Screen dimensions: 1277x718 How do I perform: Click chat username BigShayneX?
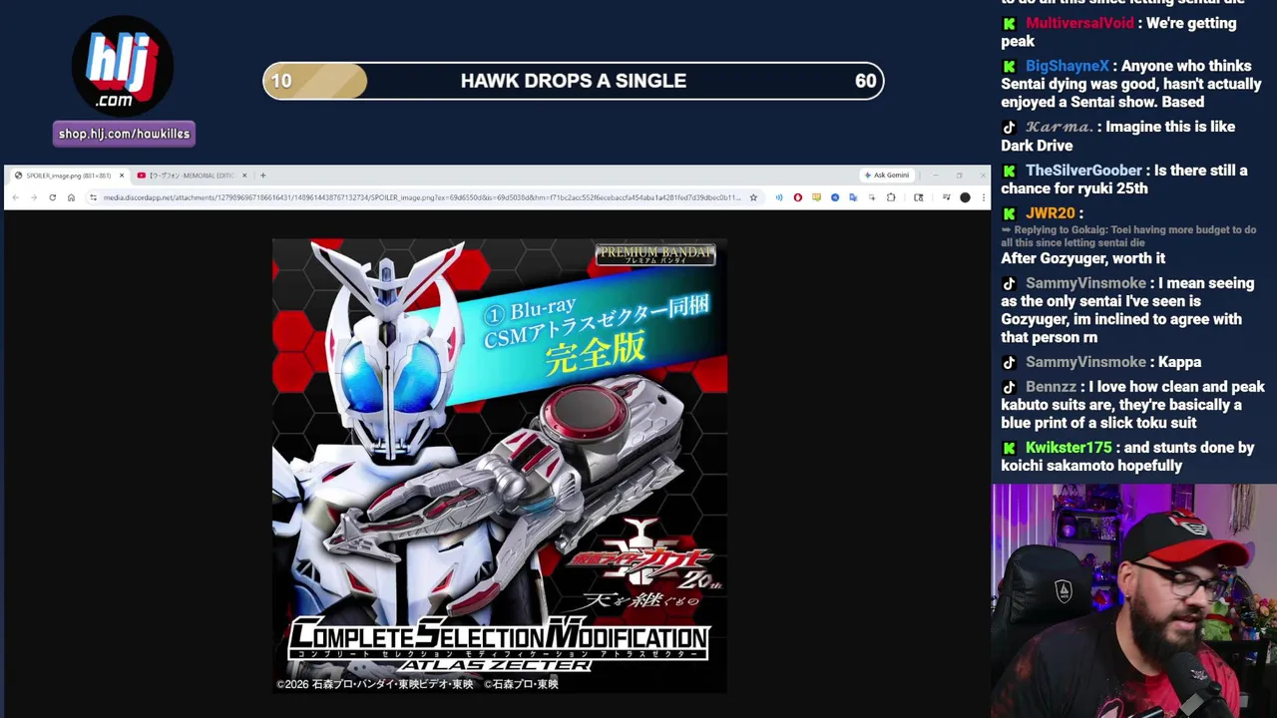[x=1066, y=66]
